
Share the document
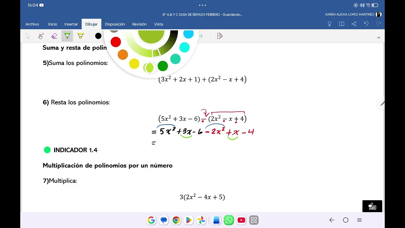354,24
